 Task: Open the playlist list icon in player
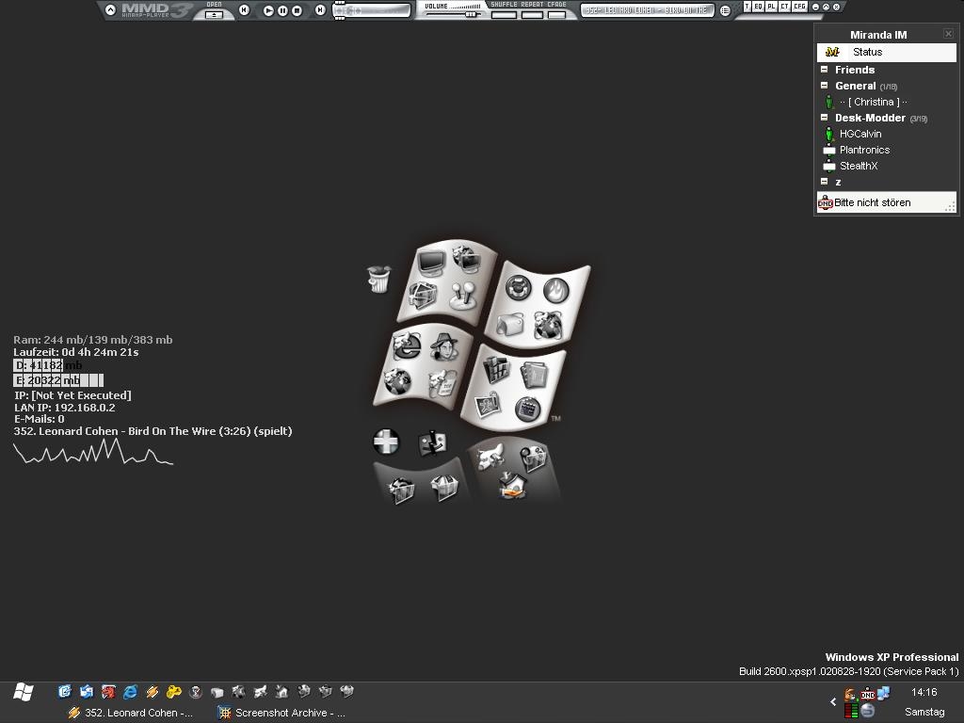click(x=726, y=10)
